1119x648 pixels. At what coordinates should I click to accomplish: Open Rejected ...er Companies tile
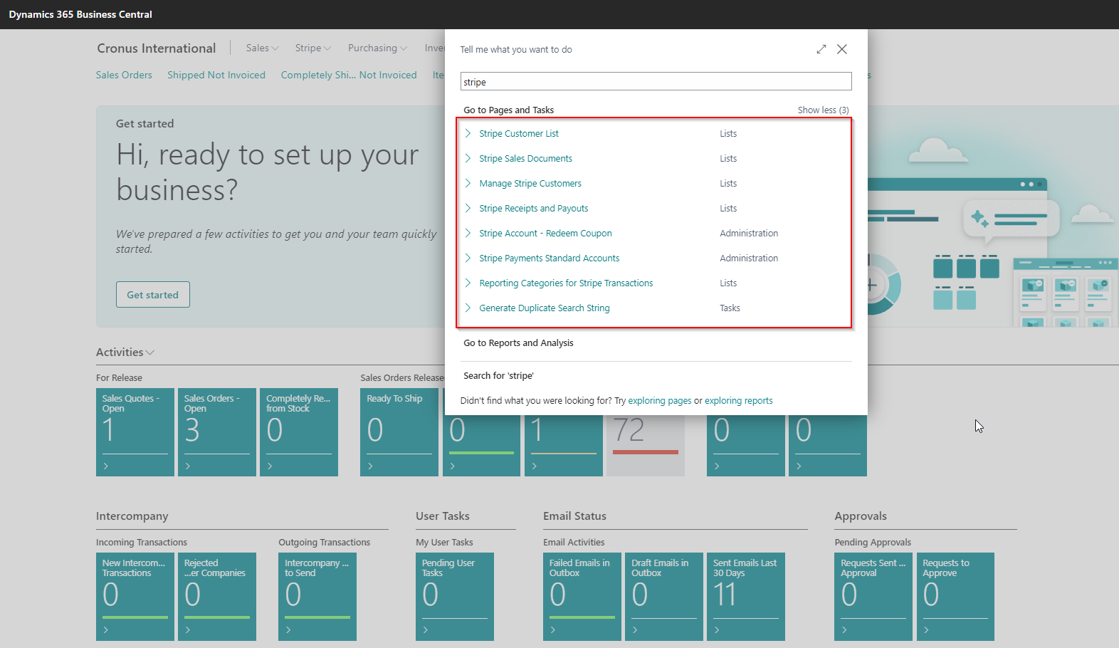tap(217, 597)
